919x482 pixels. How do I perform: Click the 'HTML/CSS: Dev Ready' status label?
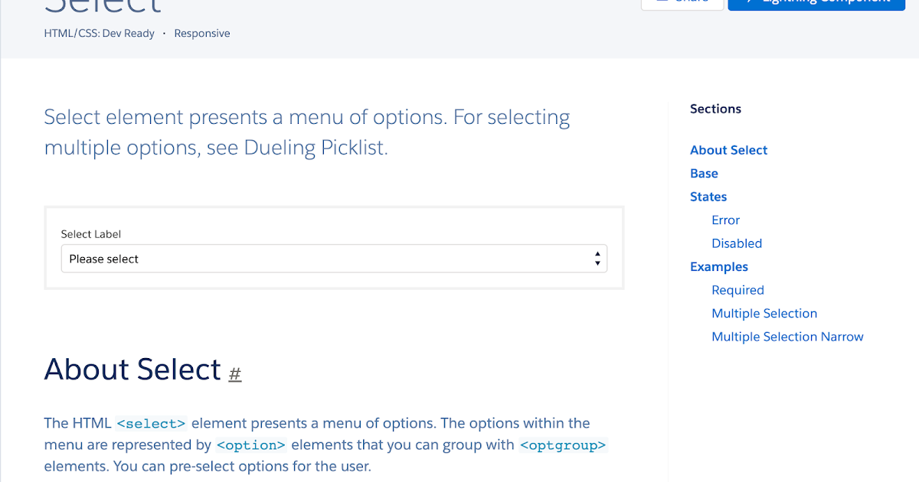tap(100, 33)
